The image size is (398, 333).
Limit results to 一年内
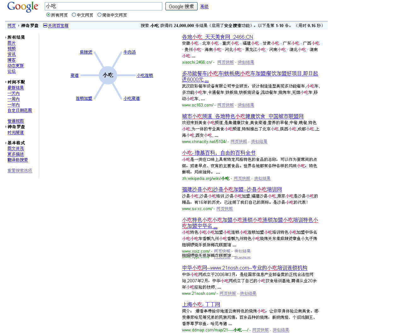click(13, 105)
